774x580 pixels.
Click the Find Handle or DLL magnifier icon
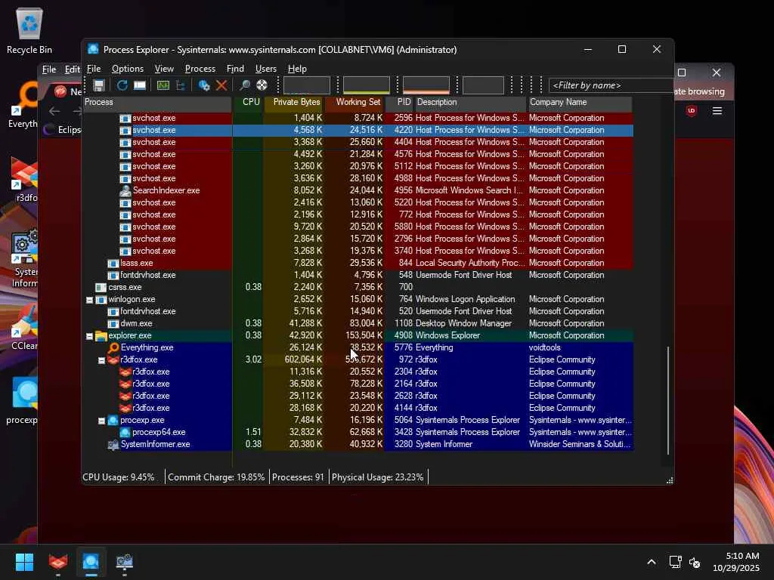coord(244,85)
